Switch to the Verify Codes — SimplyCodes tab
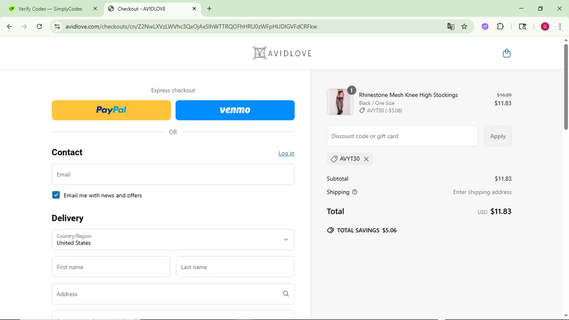The height and width of the screenshot is (320, 569). click(x=50, y=9)
